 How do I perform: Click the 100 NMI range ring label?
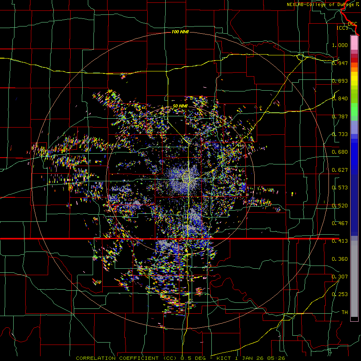tap(180, 32)
